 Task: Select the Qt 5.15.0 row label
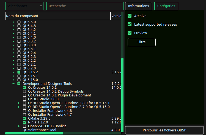30,80
